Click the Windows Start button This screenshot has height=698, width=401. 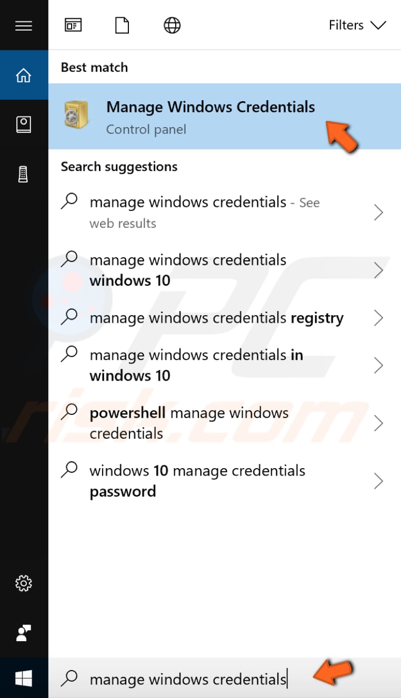[x=23, y=678]
